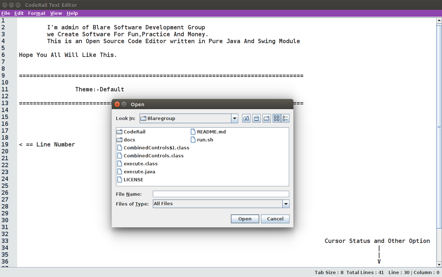
Task: Select the file icon of CombinedControls$1.class
Action: 119,148
